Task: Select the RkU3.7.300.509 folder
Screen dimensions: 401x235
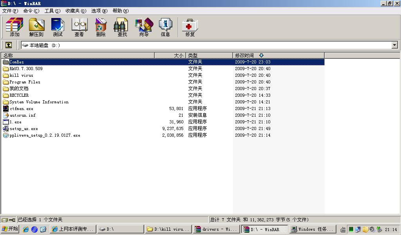Action: pyautogui.click(x=23, y=69)
